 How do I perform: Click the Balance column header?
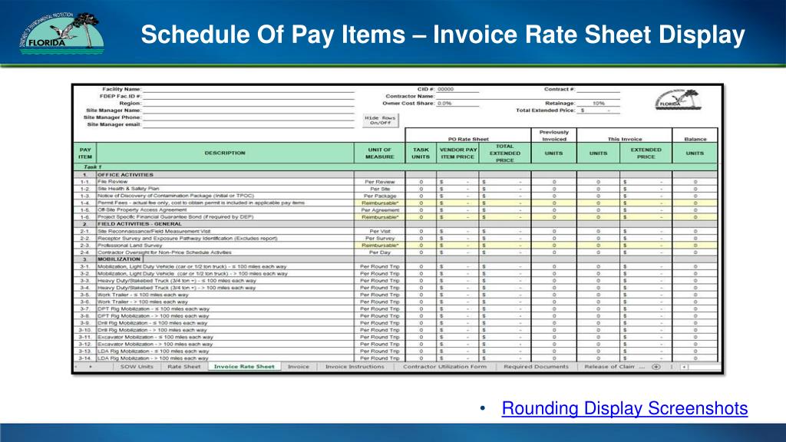[695, 140]
